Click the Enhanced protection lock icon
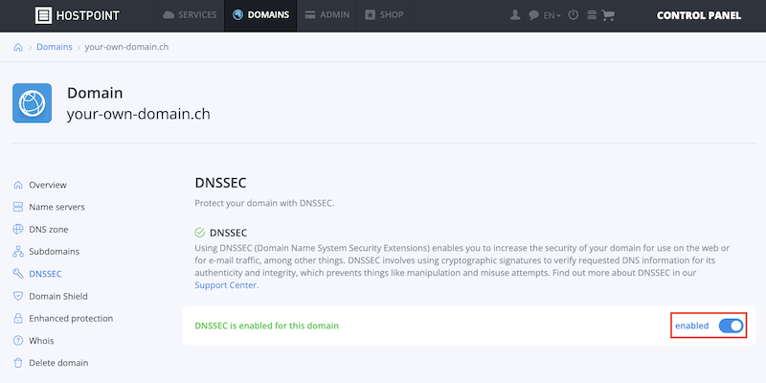Image resolution: width=766 pixels, height=383 pixels. pyautogui.click(x=18, y=319)
